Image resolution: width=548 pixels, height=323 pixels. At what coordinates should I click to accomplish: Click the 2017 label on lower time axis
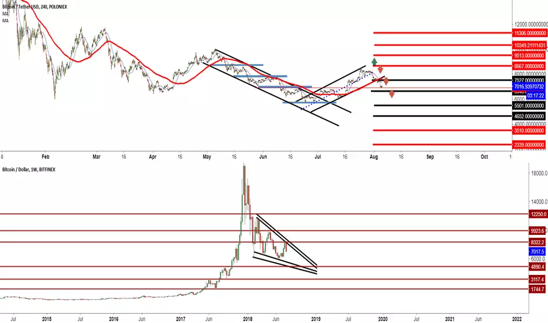[181, 319]
